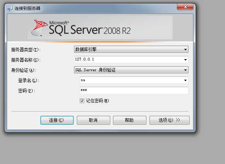
Task: Click the 服务器类型(T) label
Action: (x=26, y=50)
